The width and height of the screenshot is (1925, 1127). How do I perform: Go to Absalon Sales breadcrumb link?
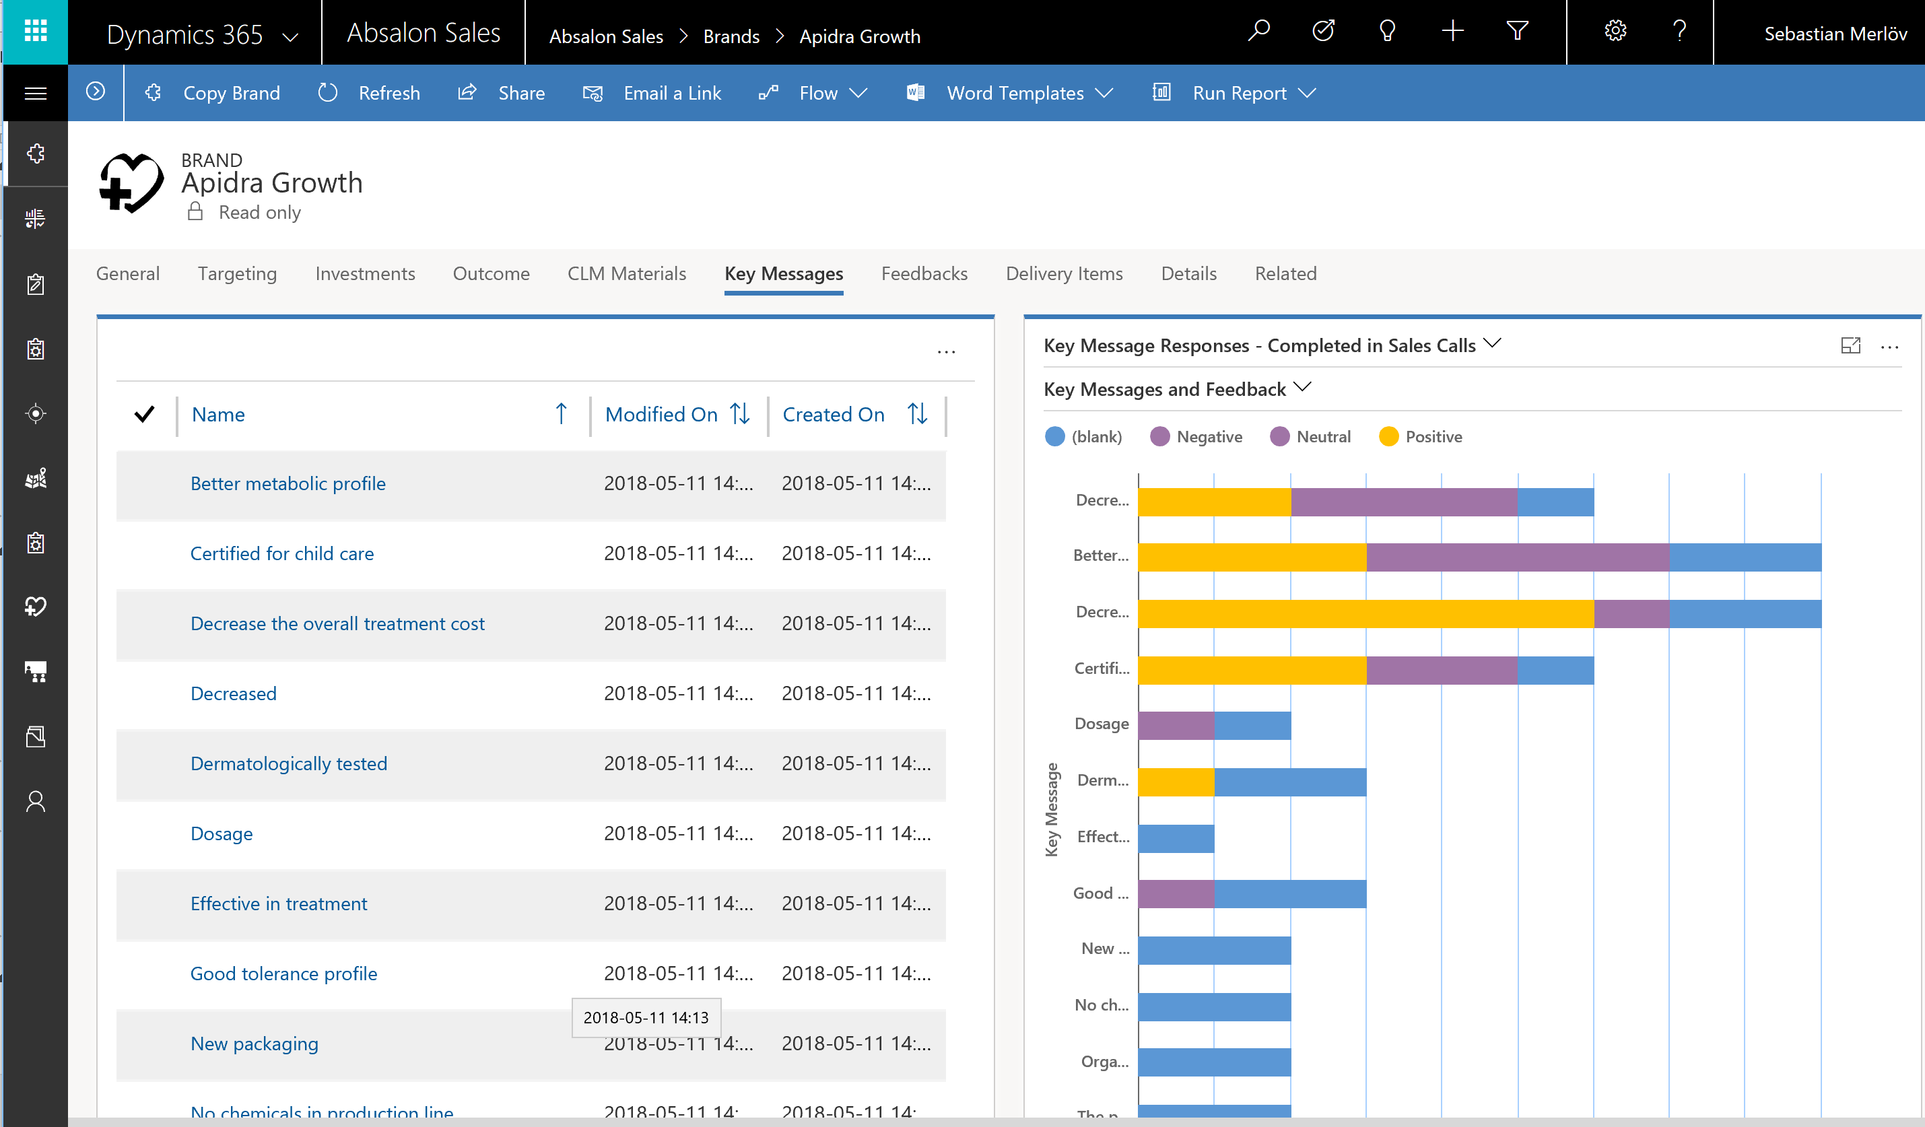[x=606, y=36]
